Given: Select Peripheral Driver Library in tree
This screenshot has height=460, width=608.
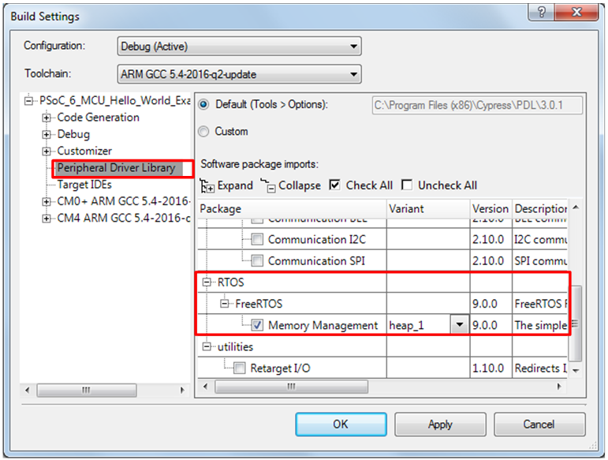Looking at the screenshot, I should (x=117, y=168).
